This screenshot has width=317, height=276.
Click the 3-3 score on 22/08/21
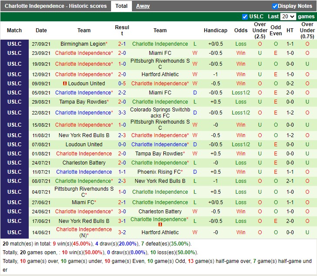point(122,113)
